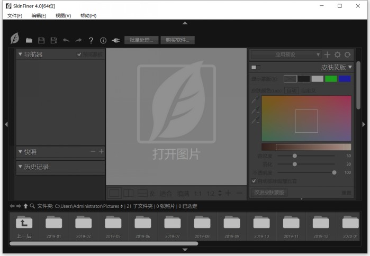This screenshot has height=256, width=370.
Task: Reset presets with circular arrow icon
Action: tap(348, 54)
